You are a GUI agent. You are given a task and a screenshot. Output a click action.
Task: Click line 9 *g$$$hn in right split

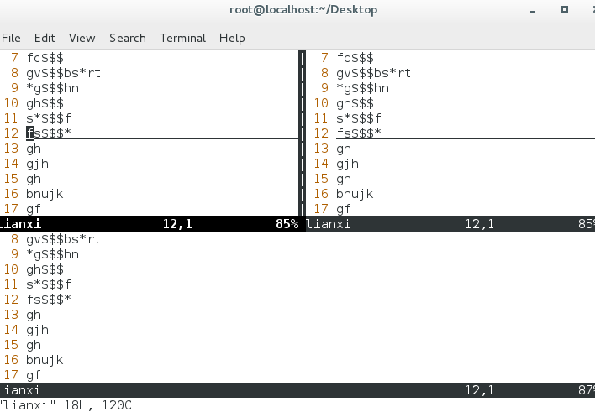pyautogui.click(x=362, y=88)
